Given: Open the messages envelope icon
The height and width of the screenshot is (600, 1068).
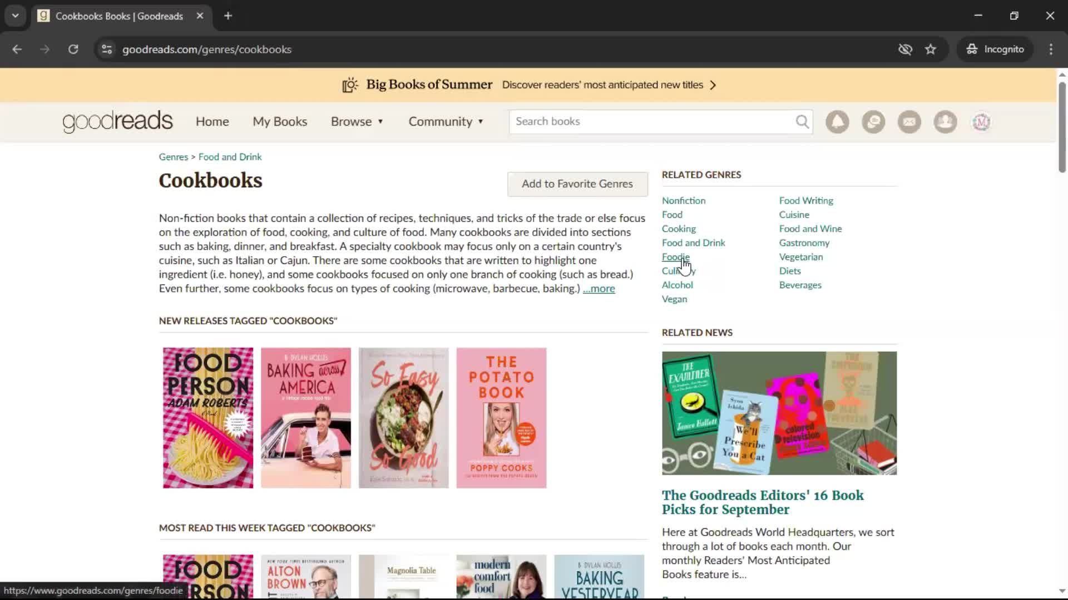Looking at the screenshot, I should point(909,122).
